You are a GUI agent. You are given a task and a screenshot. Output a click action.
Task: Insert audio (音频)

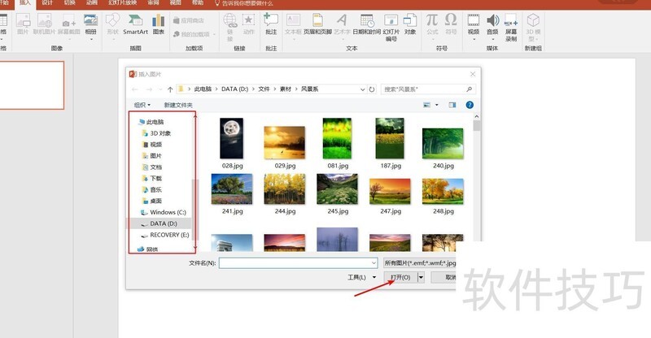492,25
